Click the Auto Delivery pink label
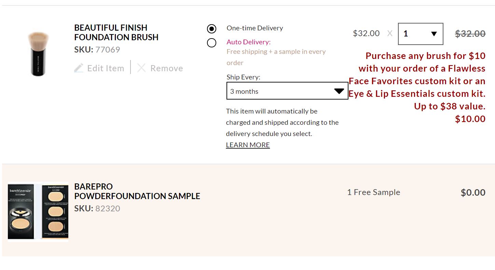The image size is (495, 270). (x=248, y=42)
